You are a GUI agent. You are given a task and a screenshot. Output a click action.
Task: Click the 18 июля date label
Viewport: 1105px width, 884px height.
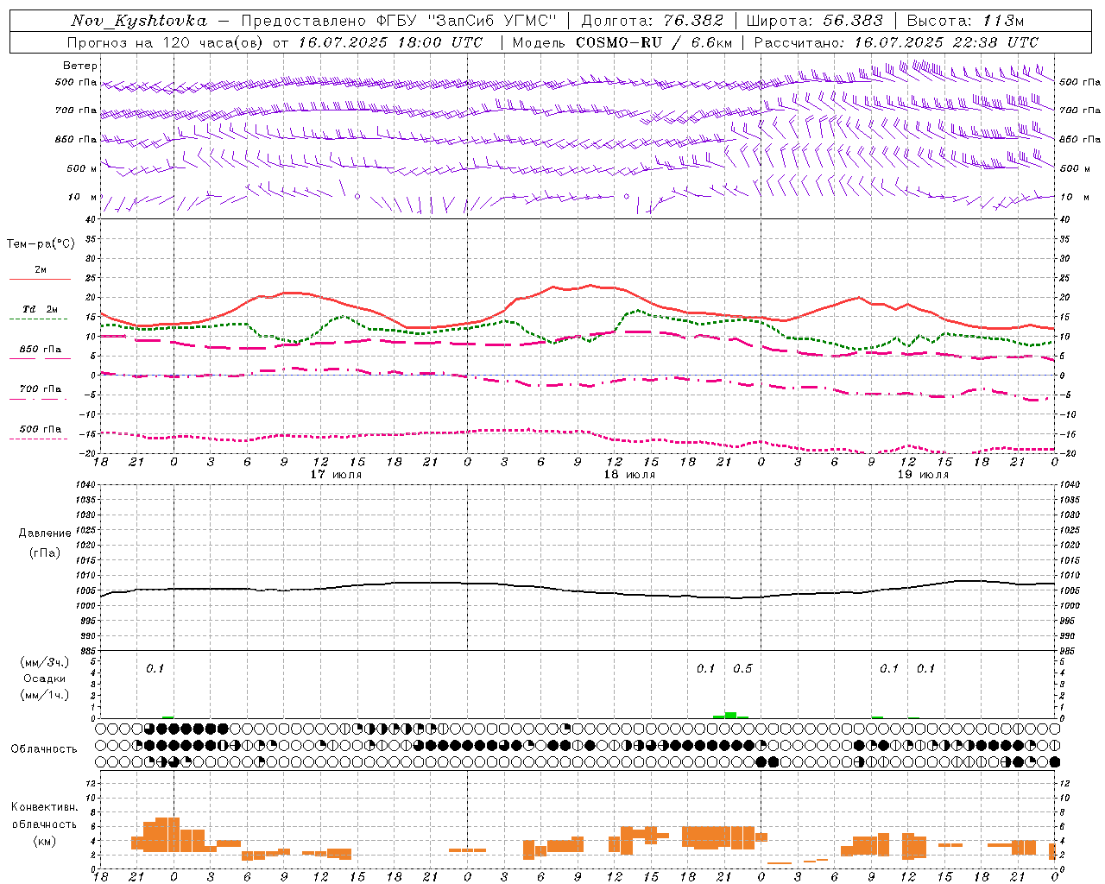click(629, 475)
